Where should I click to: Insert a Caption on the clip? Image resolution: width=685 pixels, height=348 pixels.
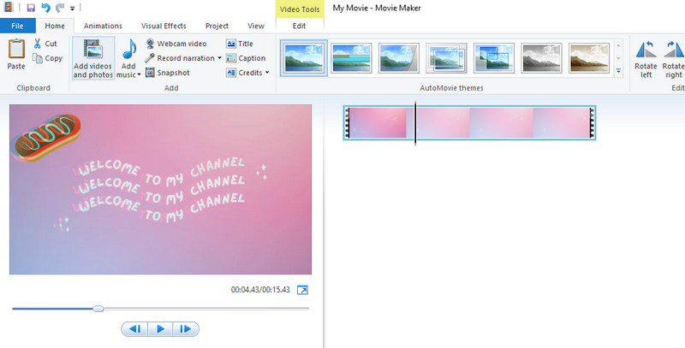[x=246, y=58]
